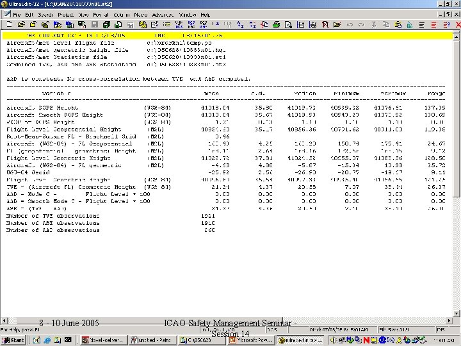The image size is (461, 346).
Task: Click the Copy icon in toolbar
Action: [x=385, y=25]
